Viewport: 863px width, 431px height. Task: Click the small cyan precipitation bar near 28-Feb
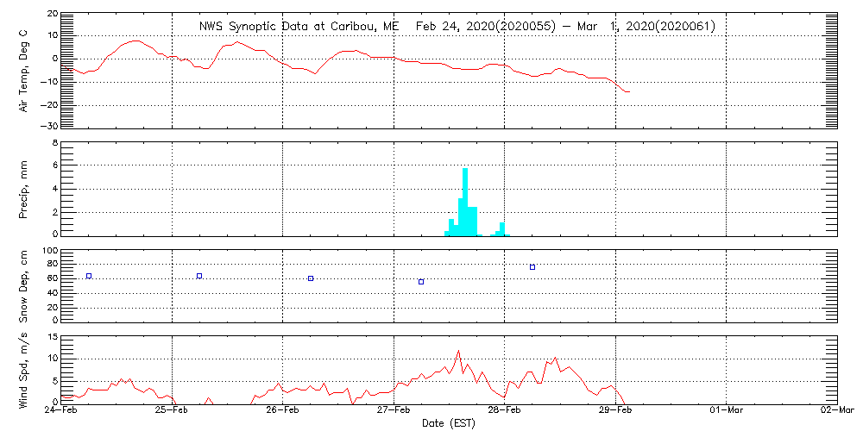tap(502, 229)
